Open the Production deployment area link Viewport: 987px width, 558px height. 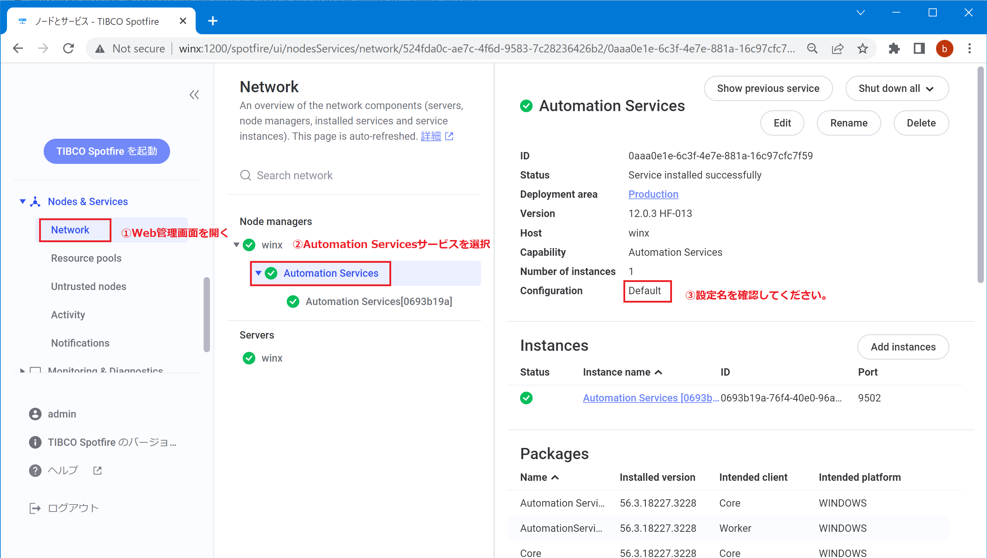pos(653,194)
